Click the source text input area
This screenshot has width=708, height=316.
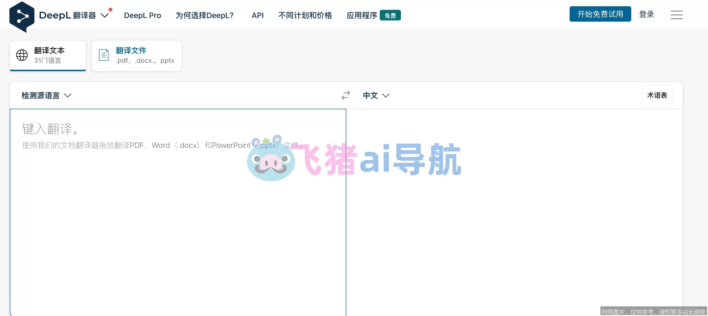point(178,212)
